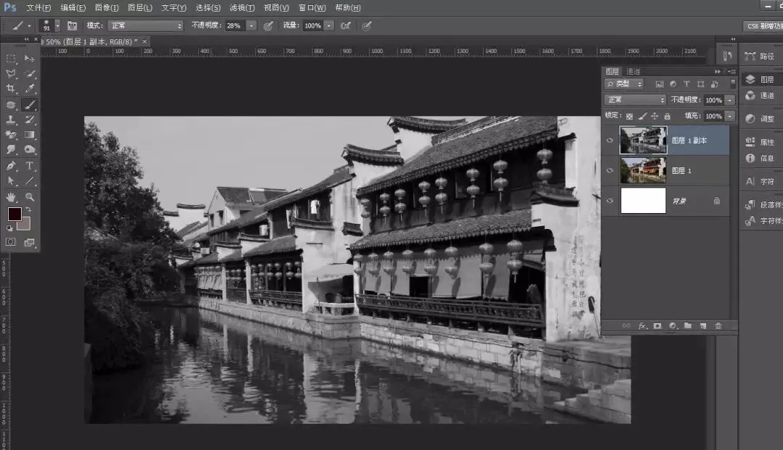Image resolution: width=783 pixels, height=450 pixels.
Task: Expand the brush 不透明度 28% dropdown arrow
Action: [x=252, y=25]
